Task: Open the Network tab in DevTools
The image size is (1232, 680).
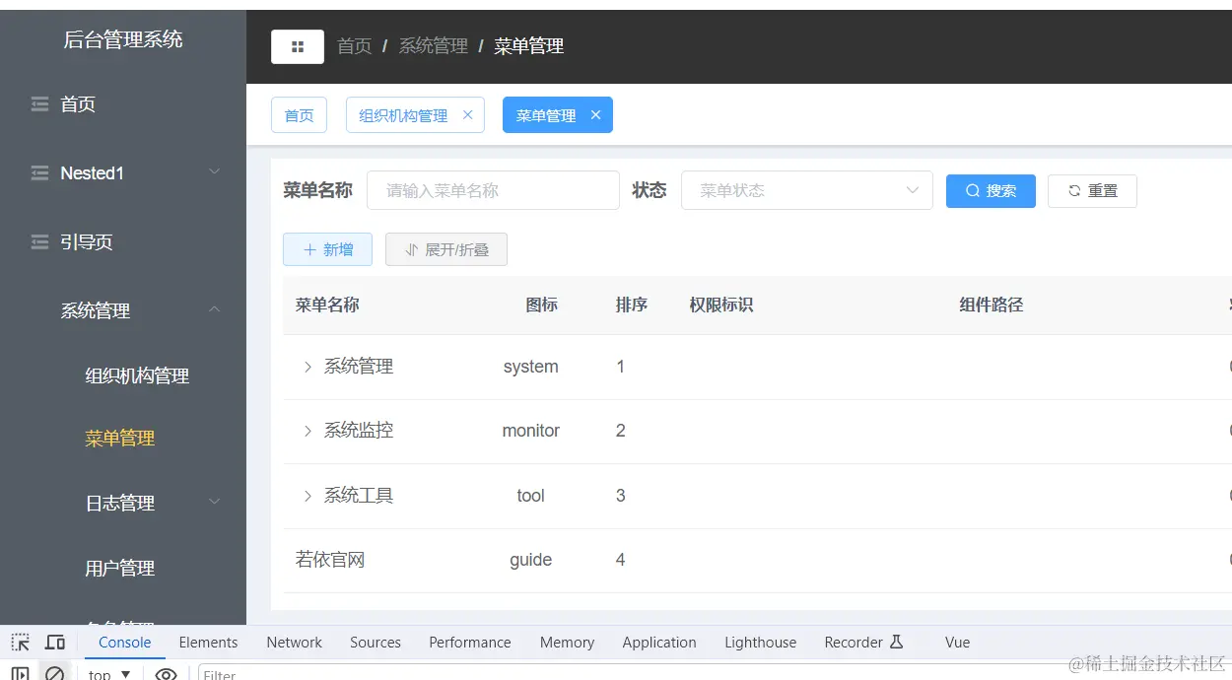Action: coord(294,643)
